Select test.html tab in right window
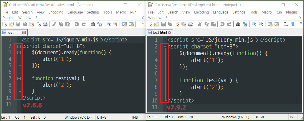This screenshot has height=121, width=304. [x=160, y=32]
